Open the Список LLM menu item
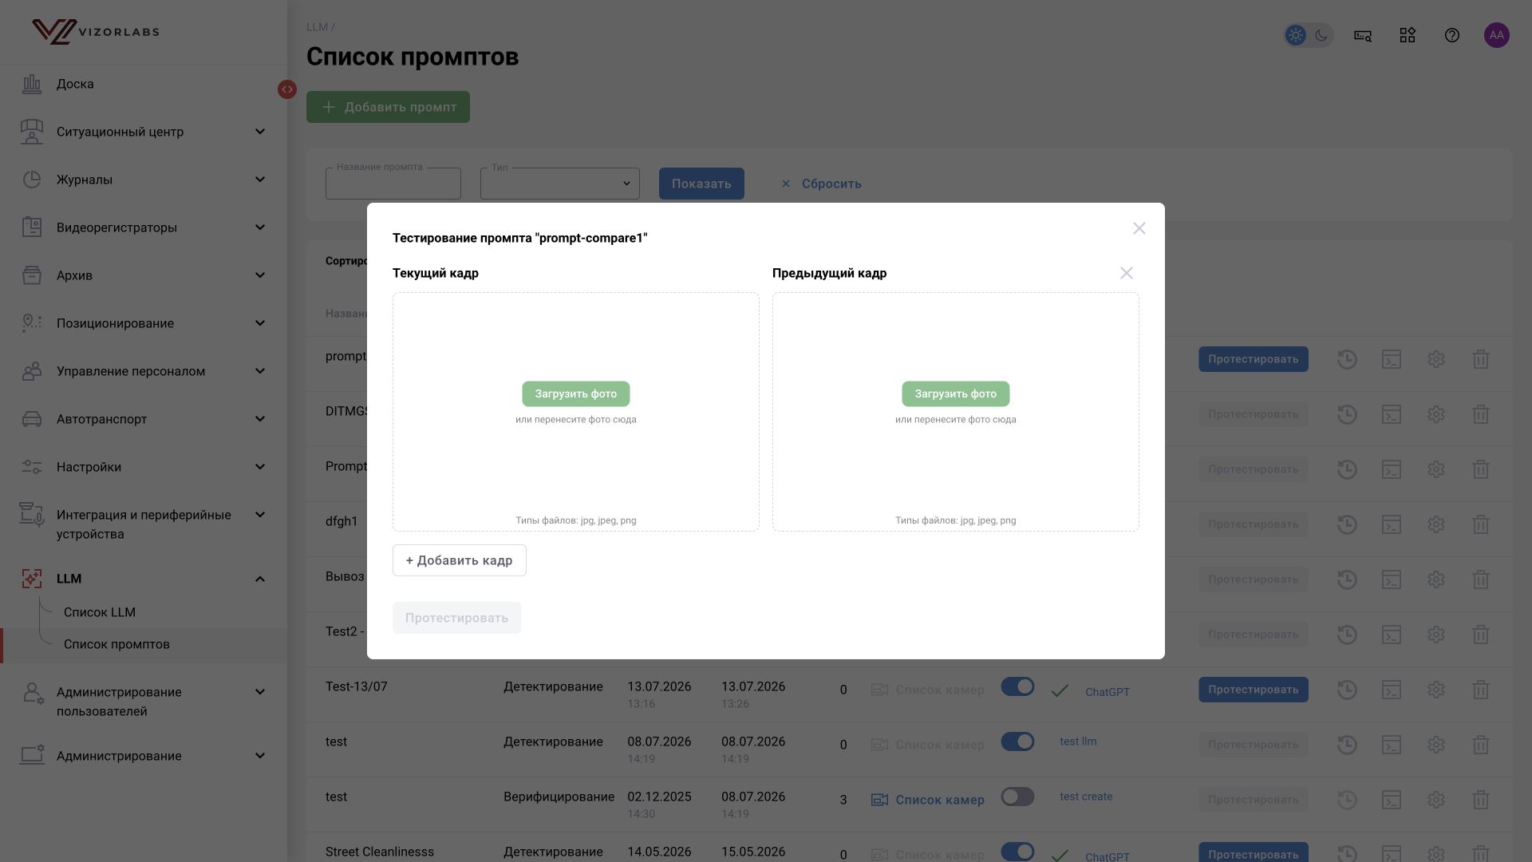 [100, 612]
